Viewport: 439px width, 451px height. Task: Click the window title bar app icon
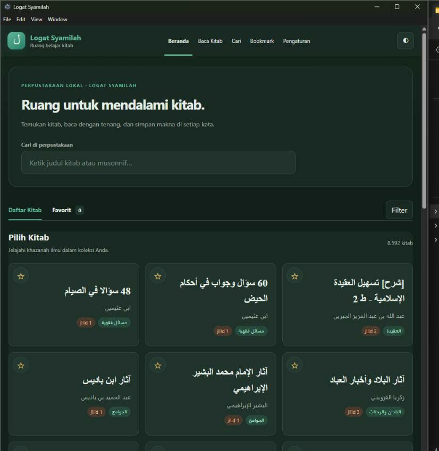pyautogui.click(x=7, y=6)
